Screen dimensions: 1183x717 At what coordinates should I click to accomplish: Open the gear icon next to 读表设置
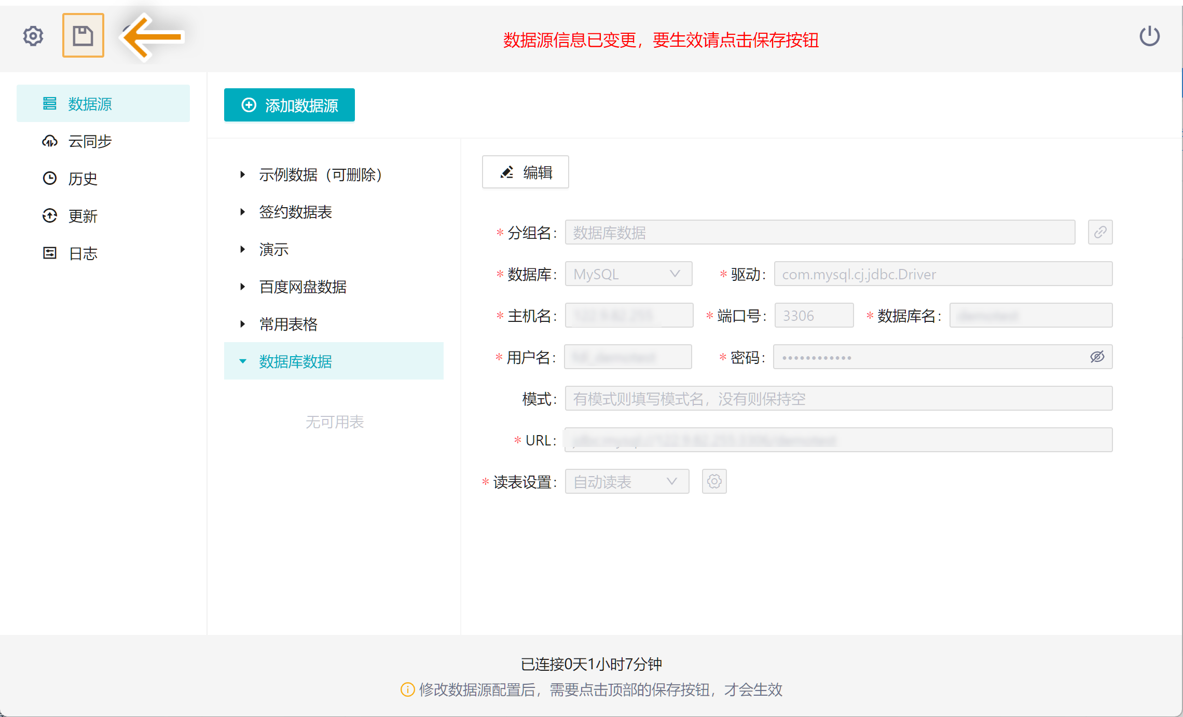714,481
